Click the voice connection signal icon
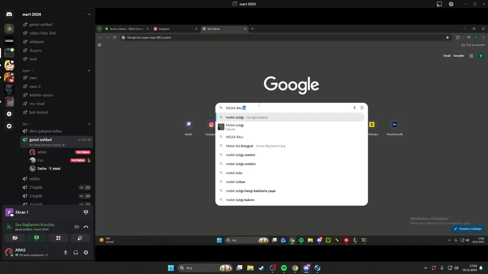Viewport: 488px width, 274px height. (x=9, y=227)
